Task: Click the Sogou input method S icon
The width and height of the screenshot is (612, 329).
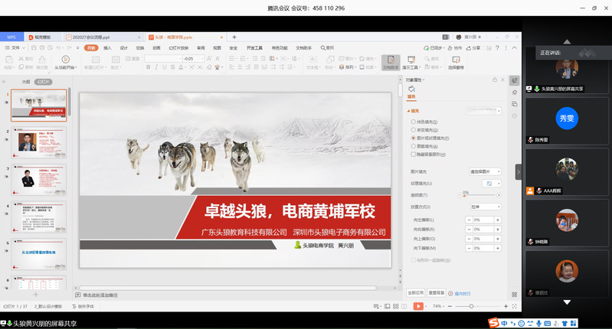Action: click(494, 323)
